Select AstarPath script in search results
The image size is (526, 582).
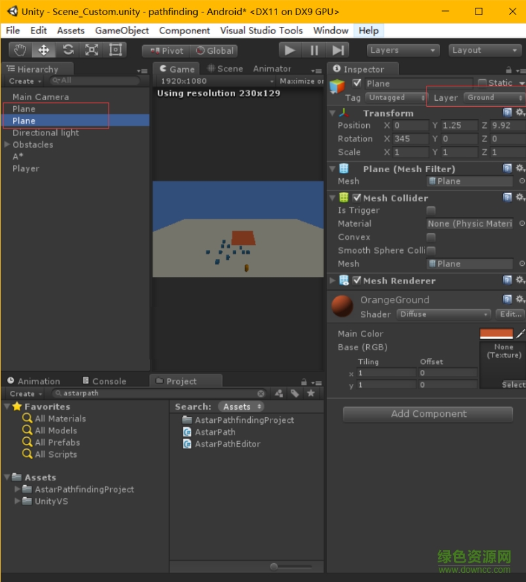[x=216, y=431]
